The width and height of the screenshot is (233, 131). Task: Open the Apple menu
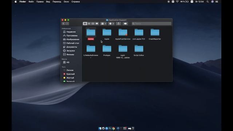[x=16, y=1]
